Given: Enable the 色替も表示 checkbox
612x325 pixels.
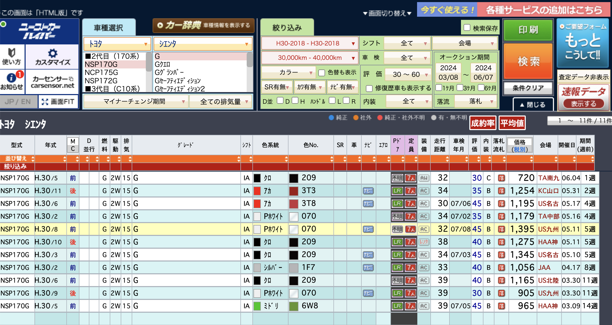Looking at the screenshot, I should pyautogui.click(x=322, y=73).
